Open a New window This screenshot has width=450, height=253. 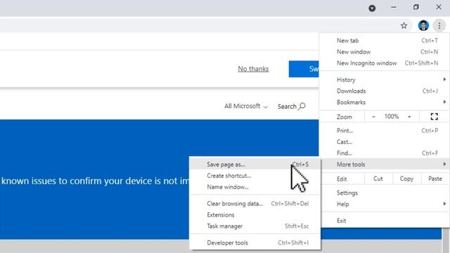(x=385, y=52)
